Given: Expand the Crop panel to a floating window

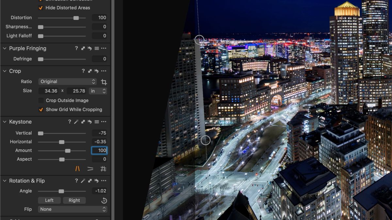Looking at the screenshot, I should tap(90, 71).
